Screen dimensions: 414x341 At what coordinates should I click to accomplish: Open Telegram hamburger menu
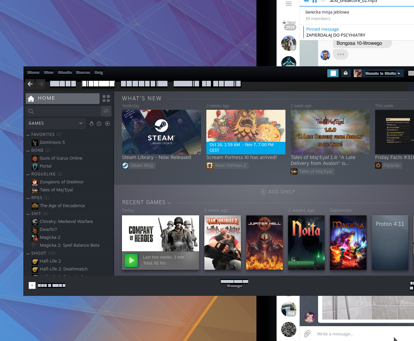[289, 4]
